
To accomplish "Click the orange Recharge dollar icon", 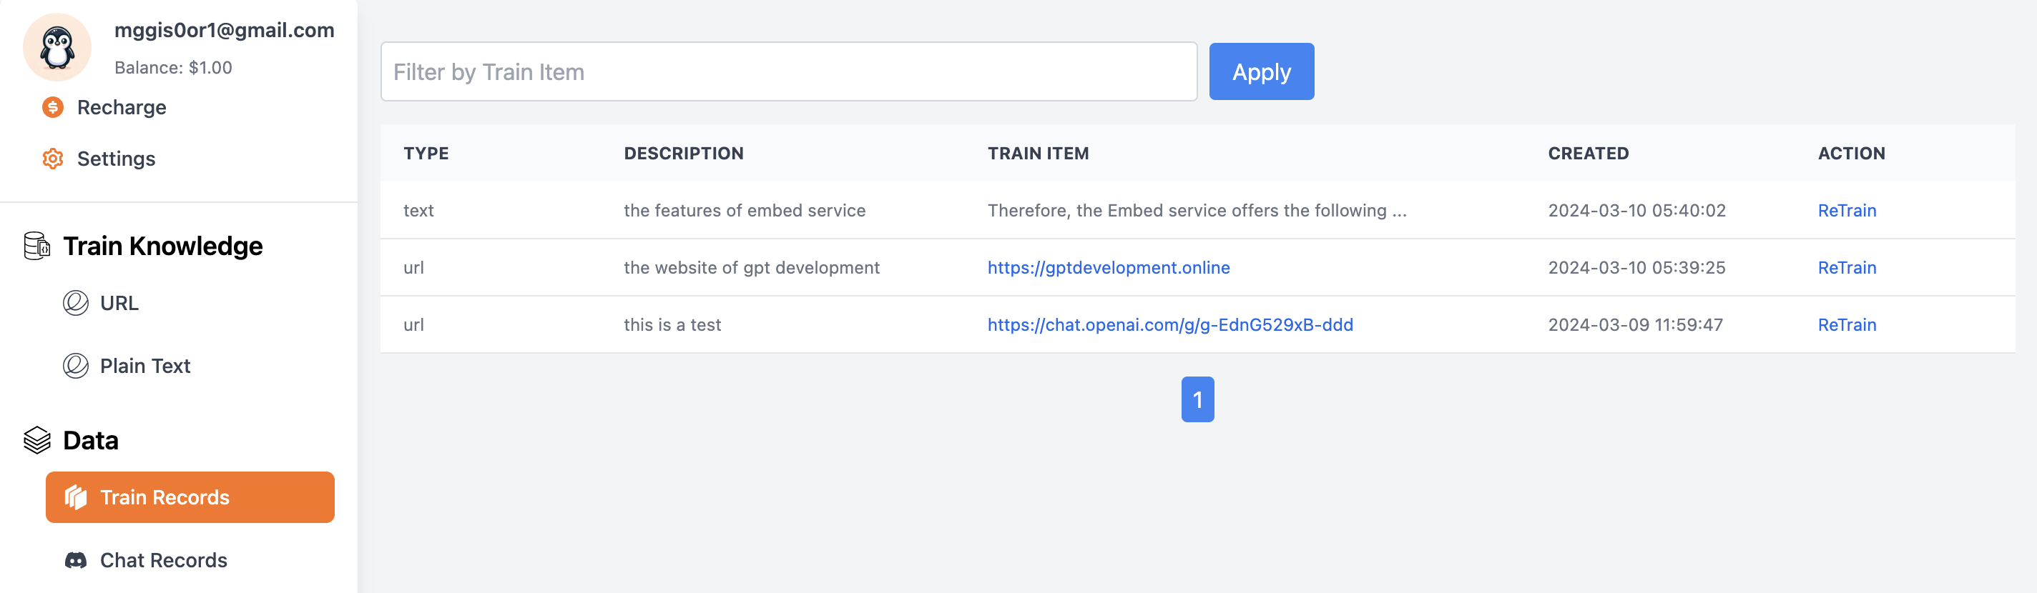I will coord(53,107).
